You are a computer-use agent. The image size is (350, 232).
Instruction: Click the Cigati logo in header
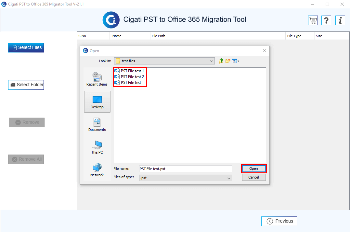(x=111, y=20)
